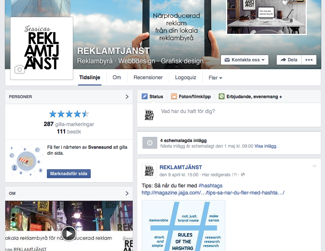Screen dimensions: 325x251
Task: Click the Dela share button
Action: point(289,60)
